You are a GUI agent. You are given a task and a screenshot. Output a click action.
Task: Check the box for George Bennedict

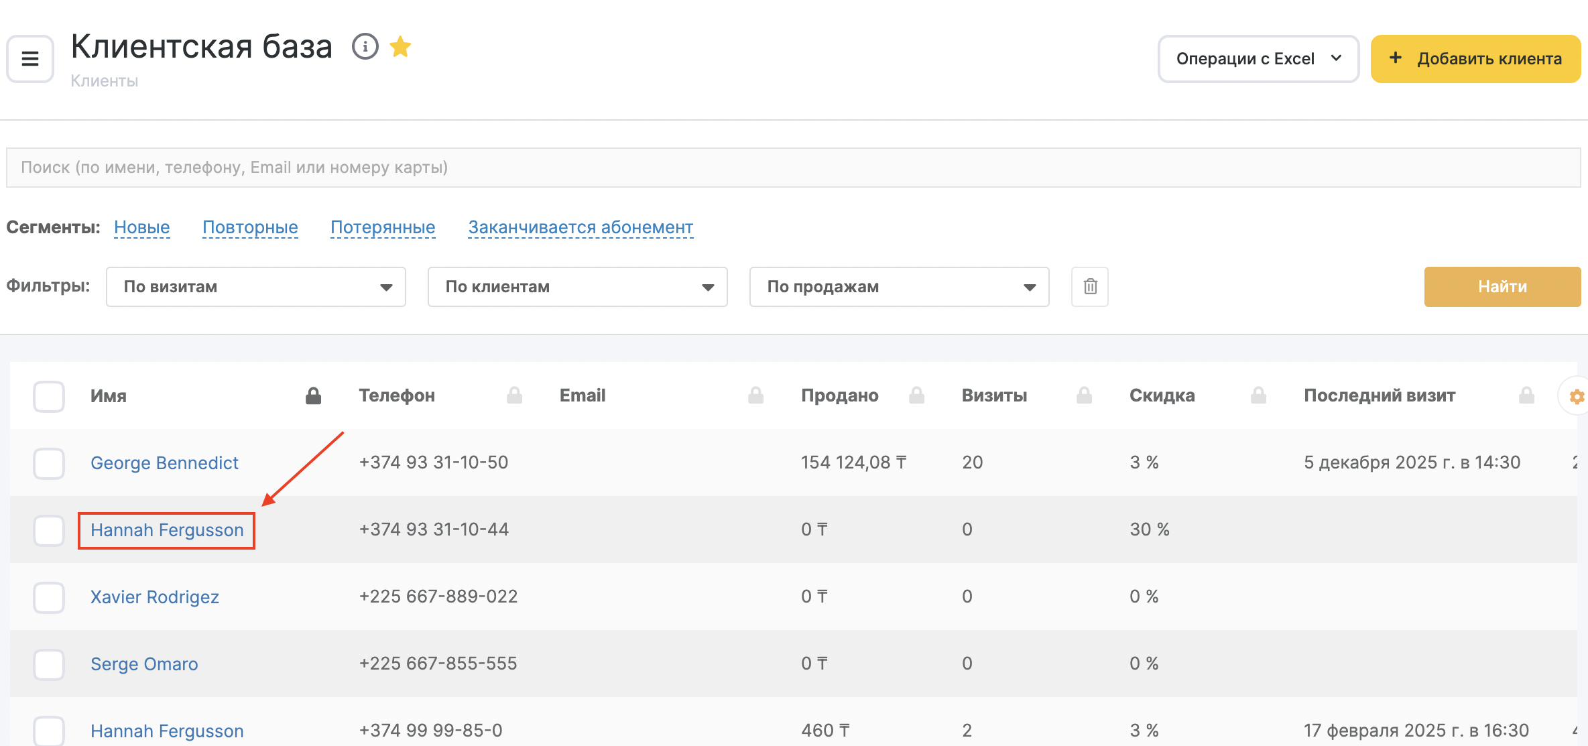49,464
